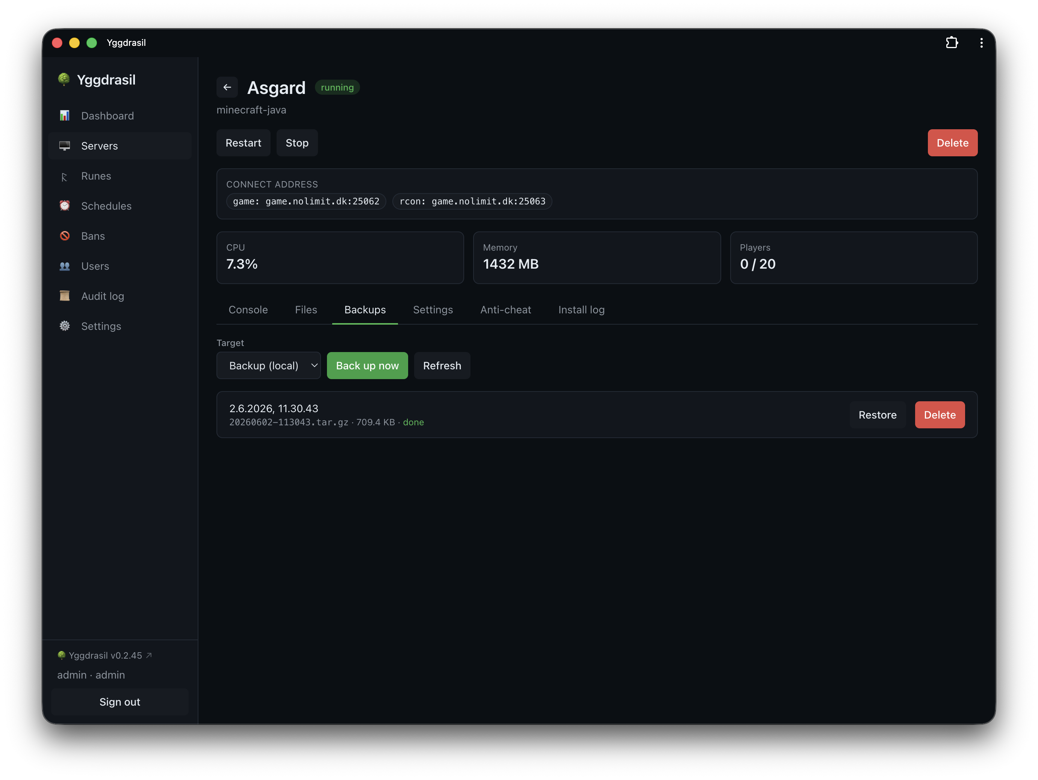Click the running status badge
This screenshot has width=1038, height=780.
click(337, 87)
